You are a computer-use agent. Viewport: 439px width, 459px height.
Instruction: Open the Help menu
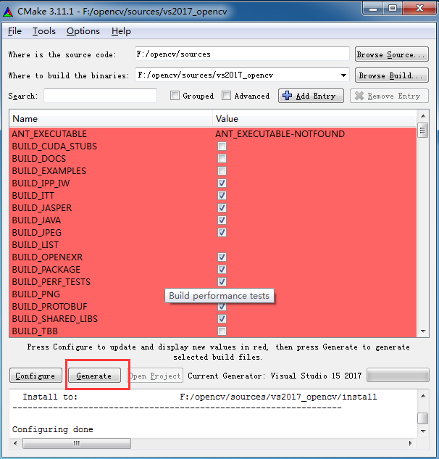tap(121, 31)
